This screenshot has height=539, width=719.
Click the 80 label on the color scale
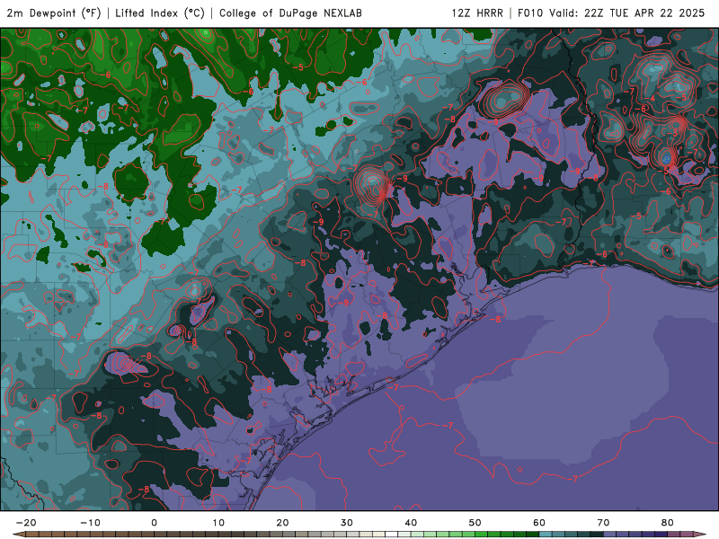[668, 523]
